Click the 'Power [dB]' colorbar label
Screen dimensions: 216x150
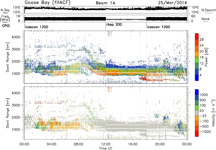coord(206,57)
